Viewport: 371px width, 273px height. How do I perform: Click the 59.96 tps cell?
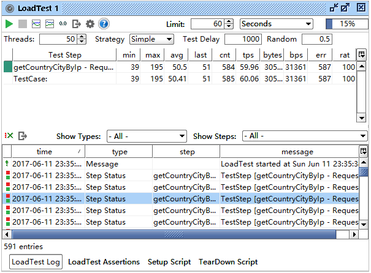pyautogui.click(x=248, y=67)
